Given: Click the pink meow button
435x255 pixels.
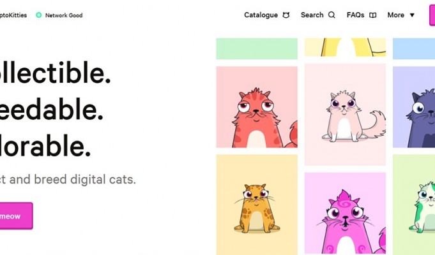Looking at the screenshot, I should pyautogui.click(x=16, y=215).
